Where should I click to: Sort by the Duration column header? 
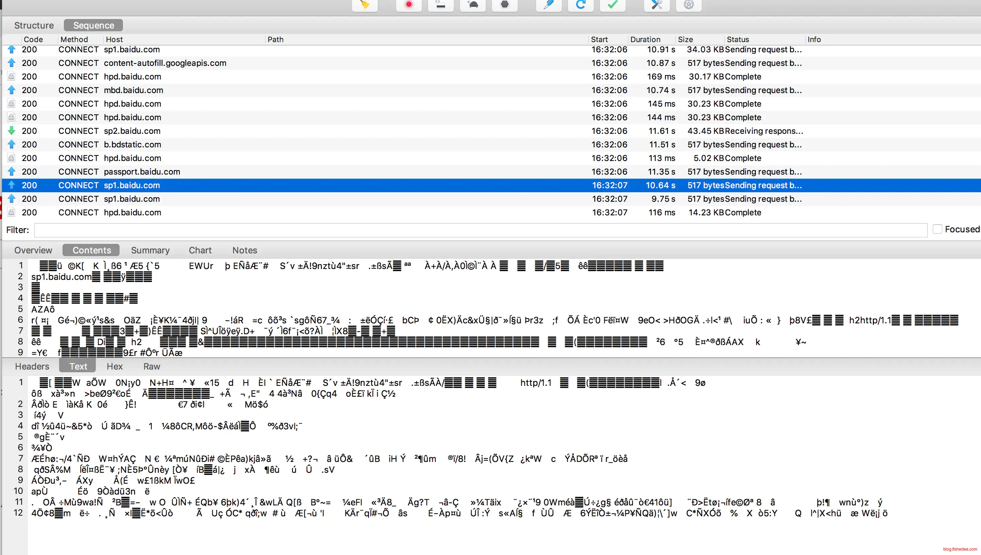(645, 39)
